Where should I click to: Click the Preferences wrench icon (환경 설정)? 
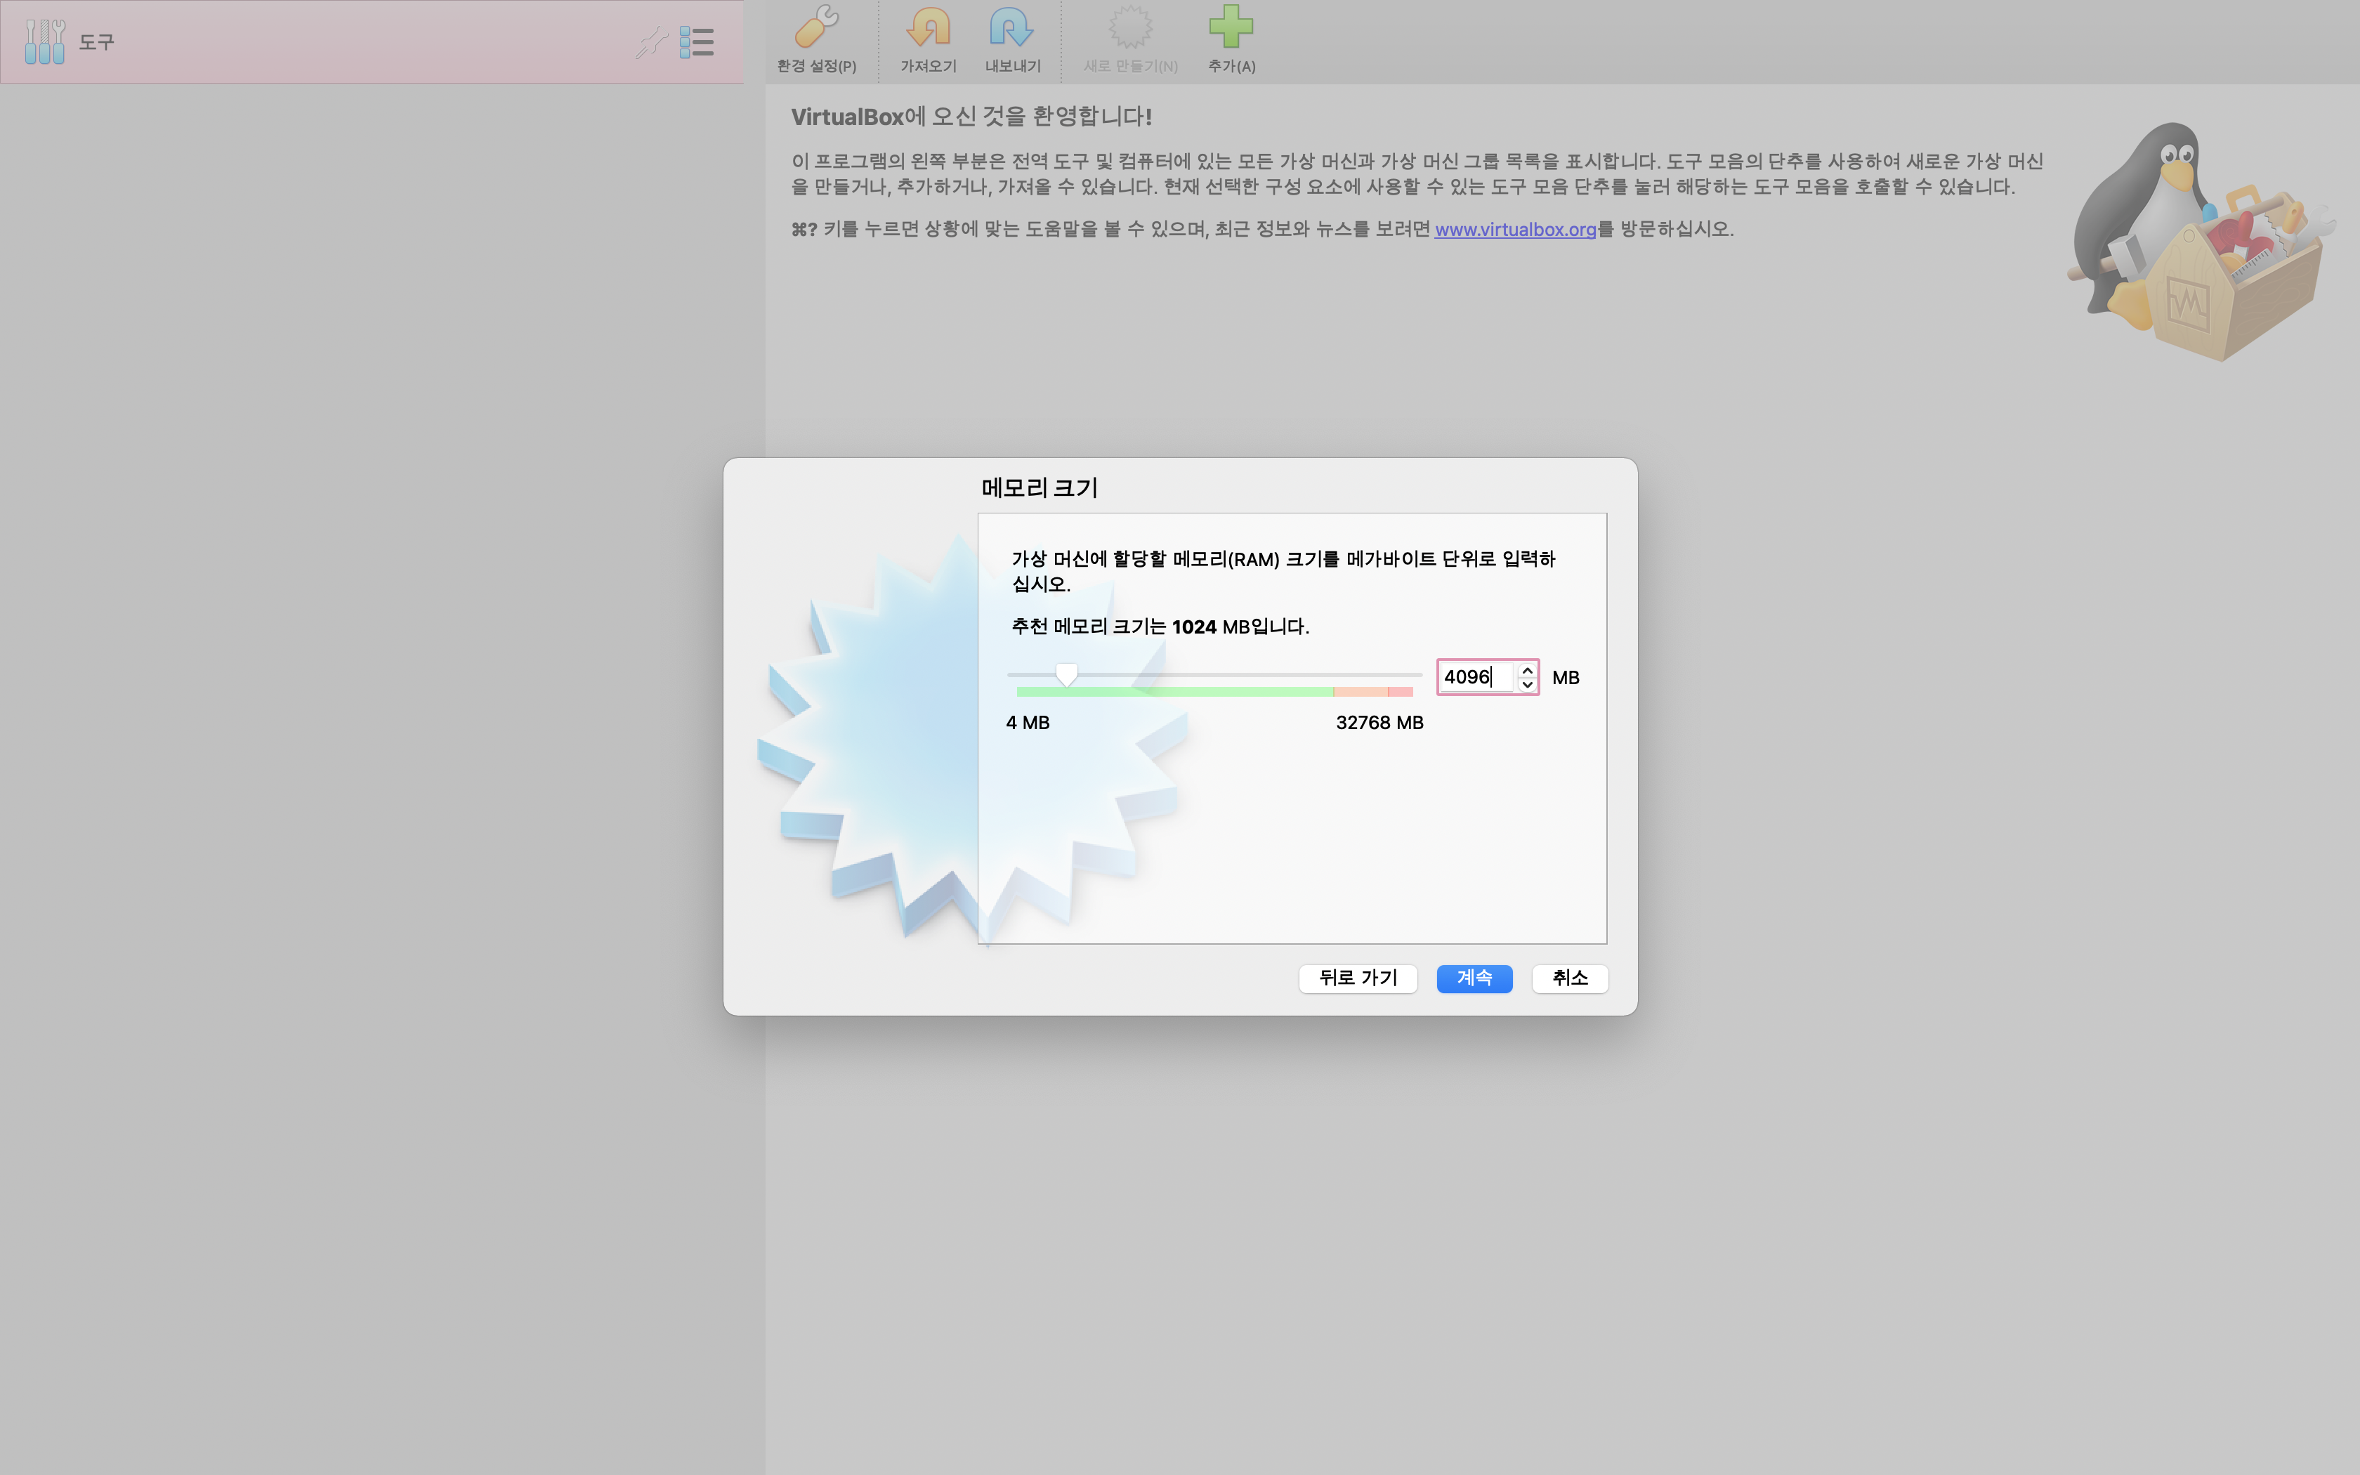tap(816, 28)
